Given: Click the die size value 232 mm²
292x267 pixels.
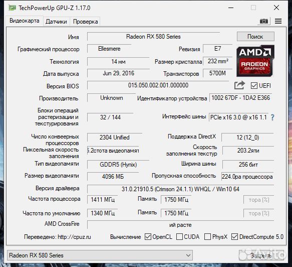Looking at the screenshot, I should tap(218, 61).
